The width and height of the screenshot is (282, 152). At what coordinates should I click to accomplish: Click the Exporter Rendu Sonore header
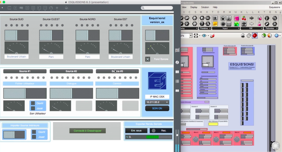tap(149, 124)
